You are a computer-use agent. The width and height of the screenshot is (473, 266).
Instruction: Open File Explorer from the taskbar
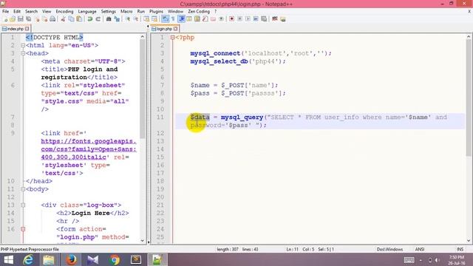pos(49,259)
